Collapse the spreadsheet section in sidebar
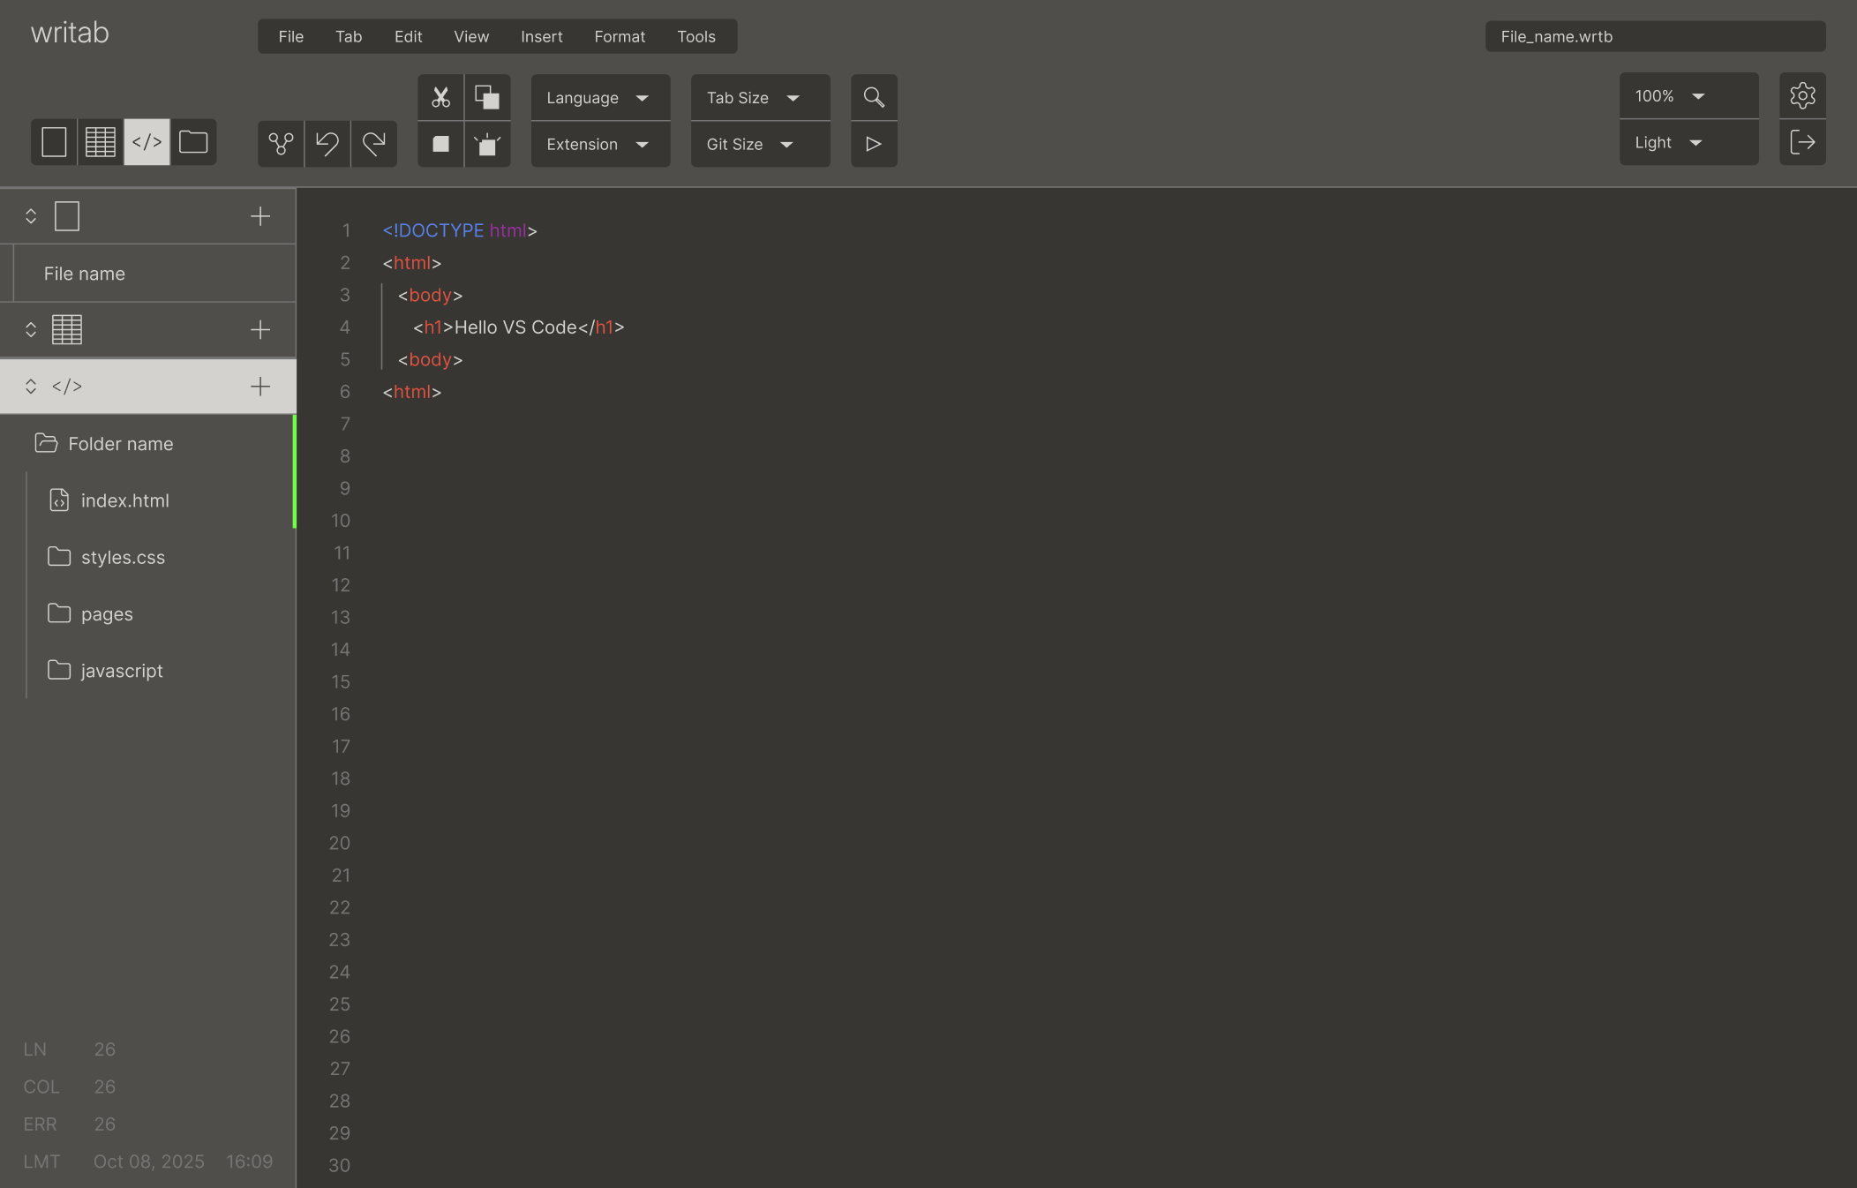The image size is (1857, 1188). [x=31, y=330]
